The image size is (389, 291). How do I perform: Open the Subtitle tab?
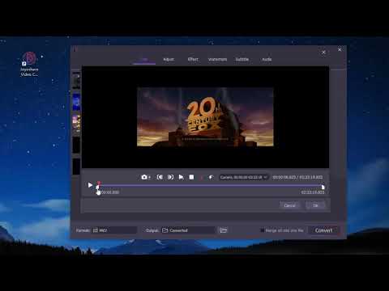[x=242, y=59]
